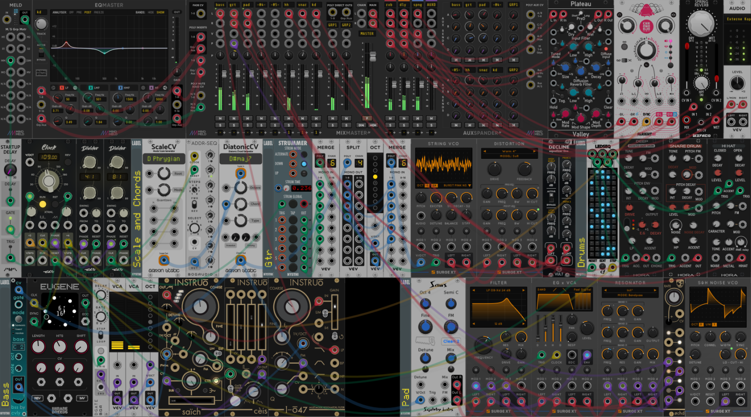Click the FEEDBACK knob on Distortion module

click(x=524, y=169)
